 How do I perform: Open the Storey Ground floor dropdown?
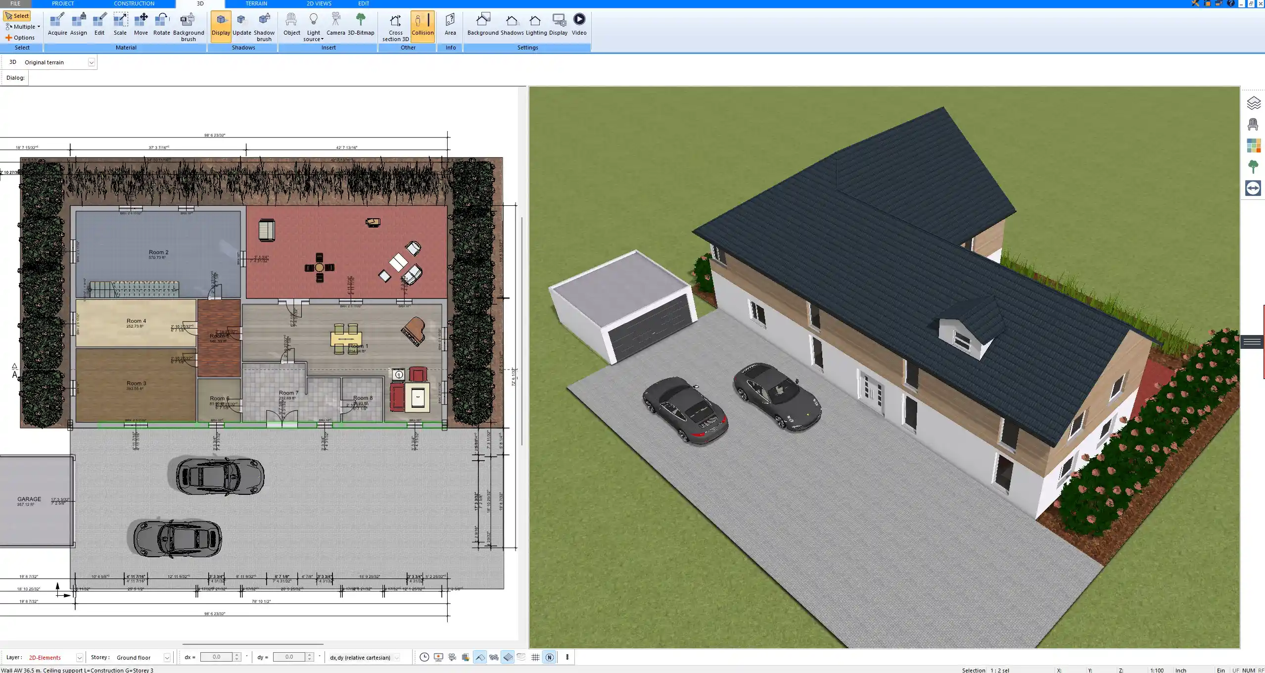(167, 658)
